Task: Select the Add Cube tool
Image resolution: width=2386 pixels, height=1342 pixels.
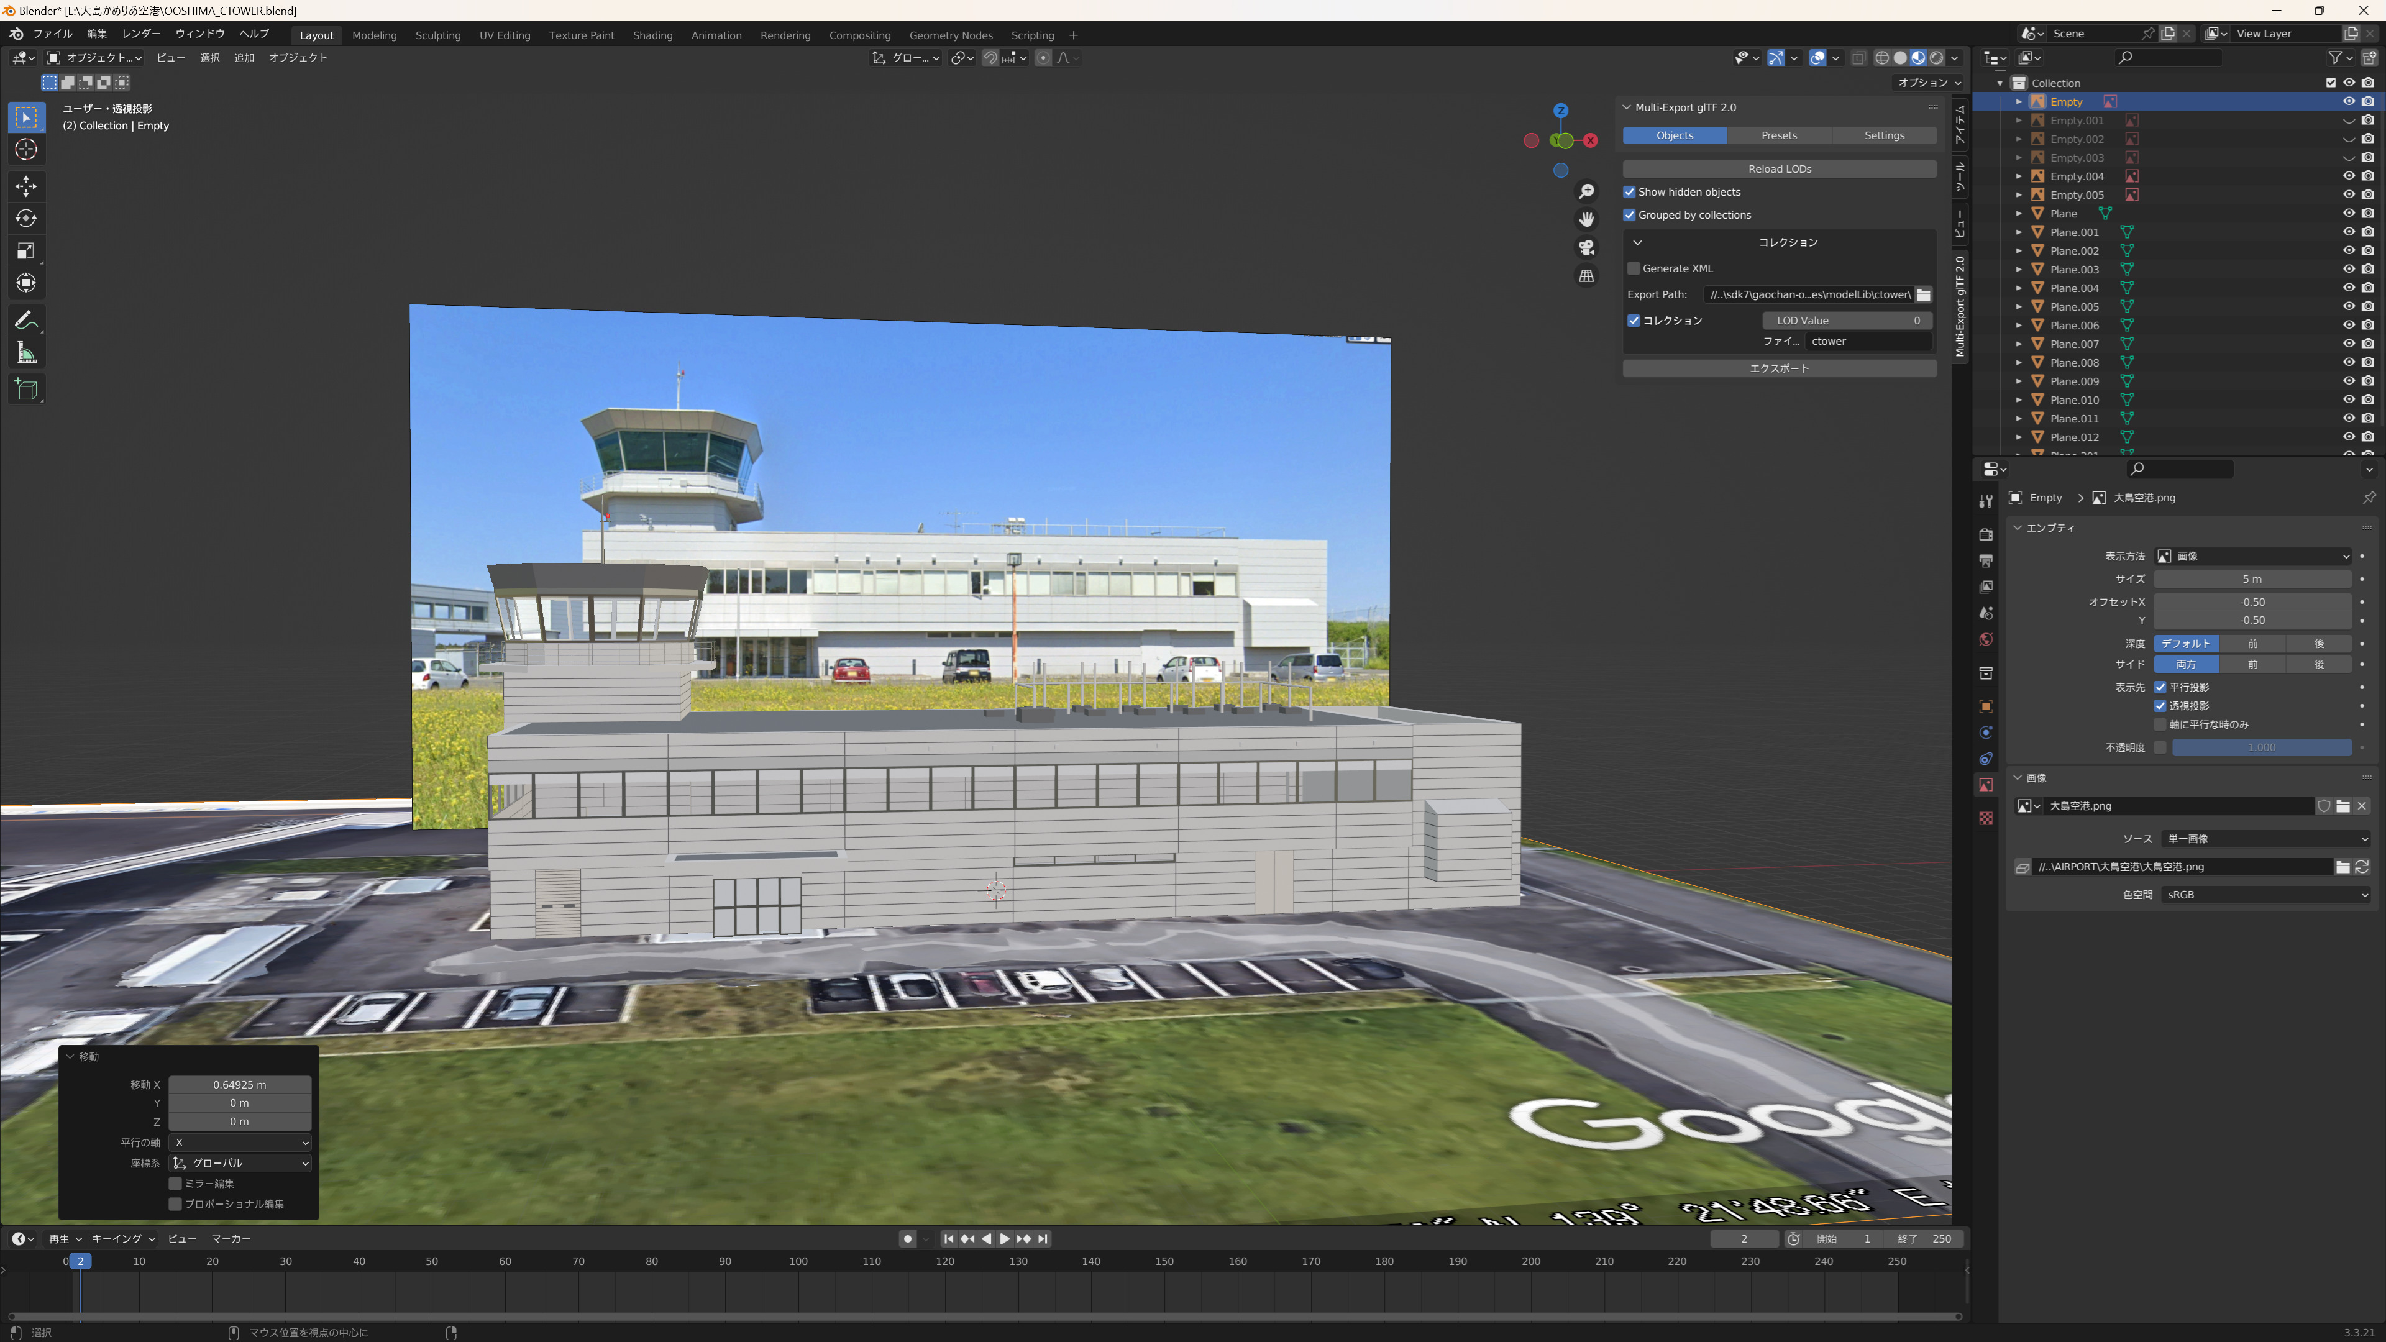Action: tap(26, 390)
